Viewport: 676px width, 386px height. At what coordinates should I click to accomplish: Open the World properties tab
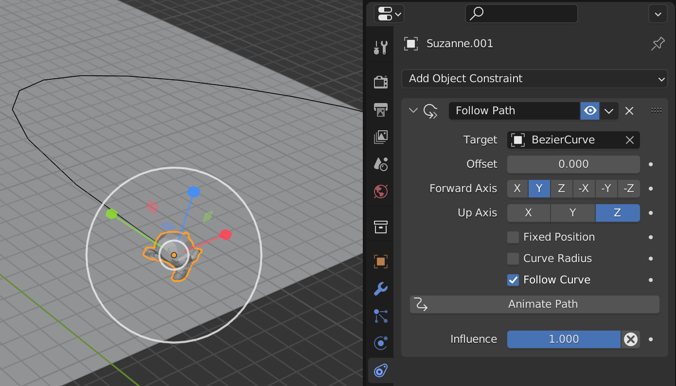click(380, 191)
